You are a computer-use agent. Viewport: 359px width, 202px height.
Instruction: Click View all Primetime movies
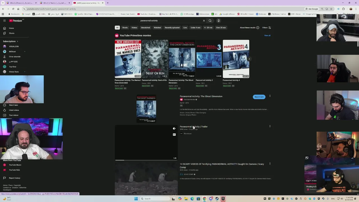point(267,35)
